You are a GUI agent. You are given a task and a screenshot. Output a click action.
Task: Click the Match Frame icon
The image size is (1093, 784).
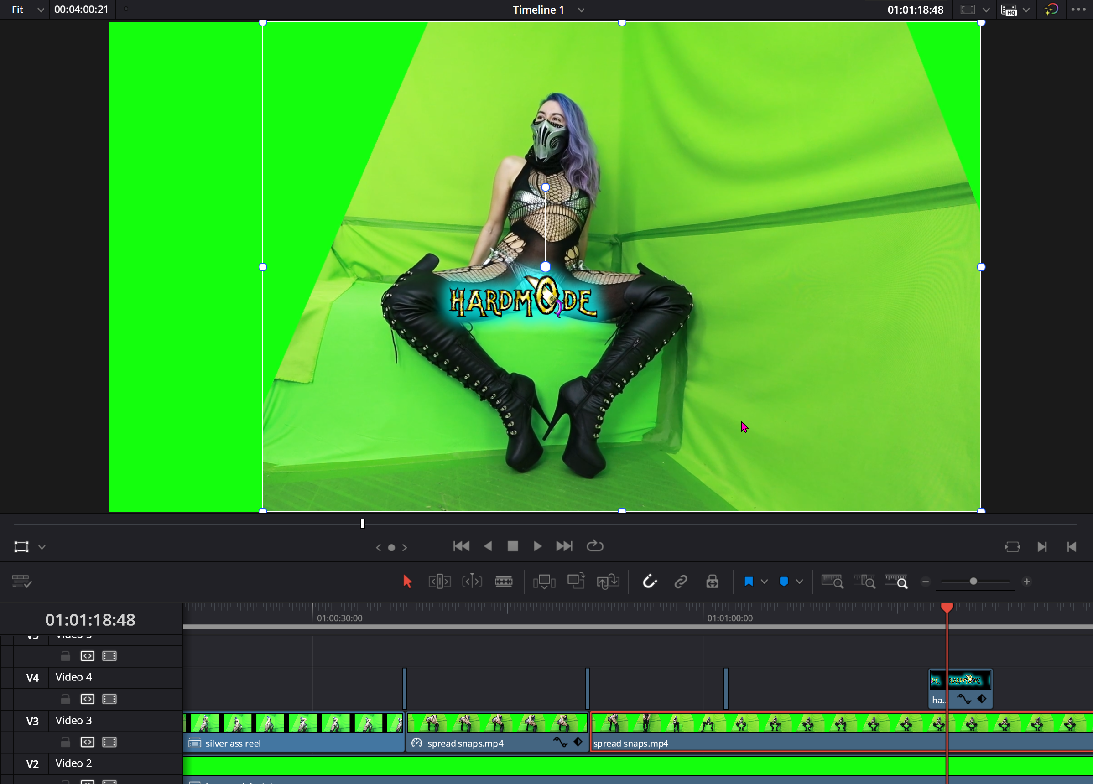coord(1013,547)
